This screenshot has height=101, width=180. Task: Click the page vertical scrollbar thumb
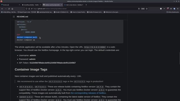[179, 58]
